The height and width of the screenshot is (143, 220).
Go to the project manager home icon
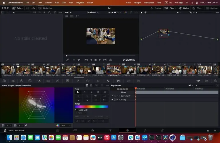pyautogui.click(x=208, y=130)
